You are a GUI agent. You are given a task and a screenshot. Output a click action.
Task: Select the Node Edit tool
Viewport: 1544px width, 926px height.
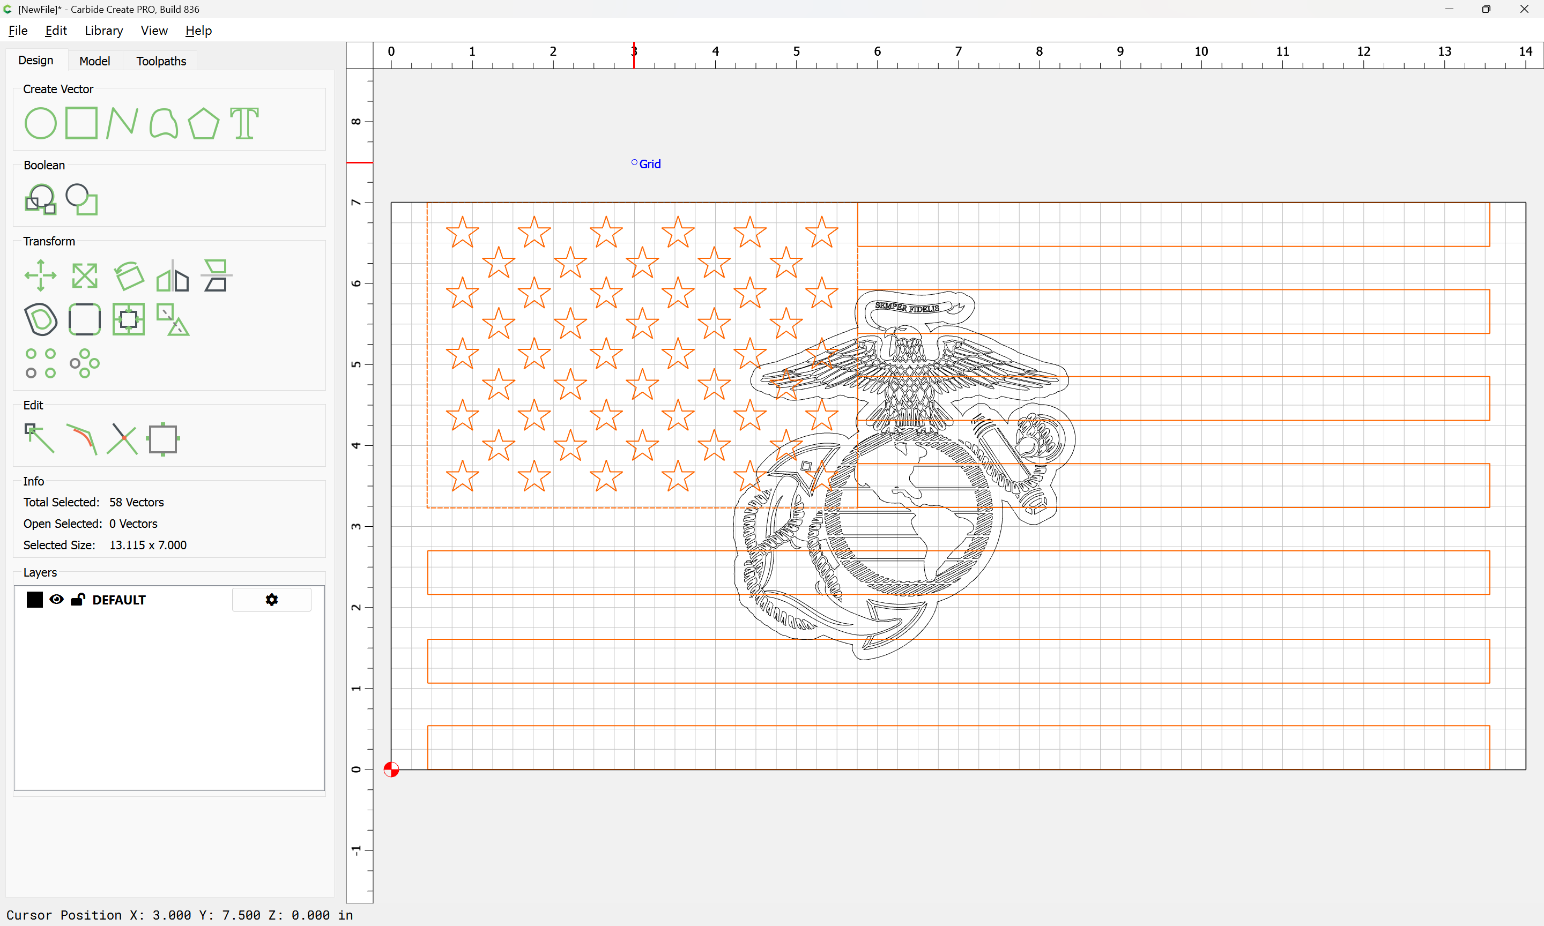pos(39,439)
